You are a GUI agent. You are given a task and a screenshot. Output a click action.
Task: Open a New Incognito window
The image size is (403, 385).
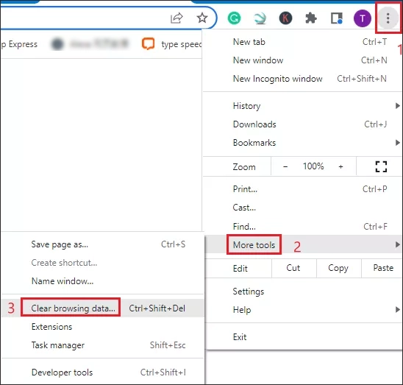click(x=302, y=79)
